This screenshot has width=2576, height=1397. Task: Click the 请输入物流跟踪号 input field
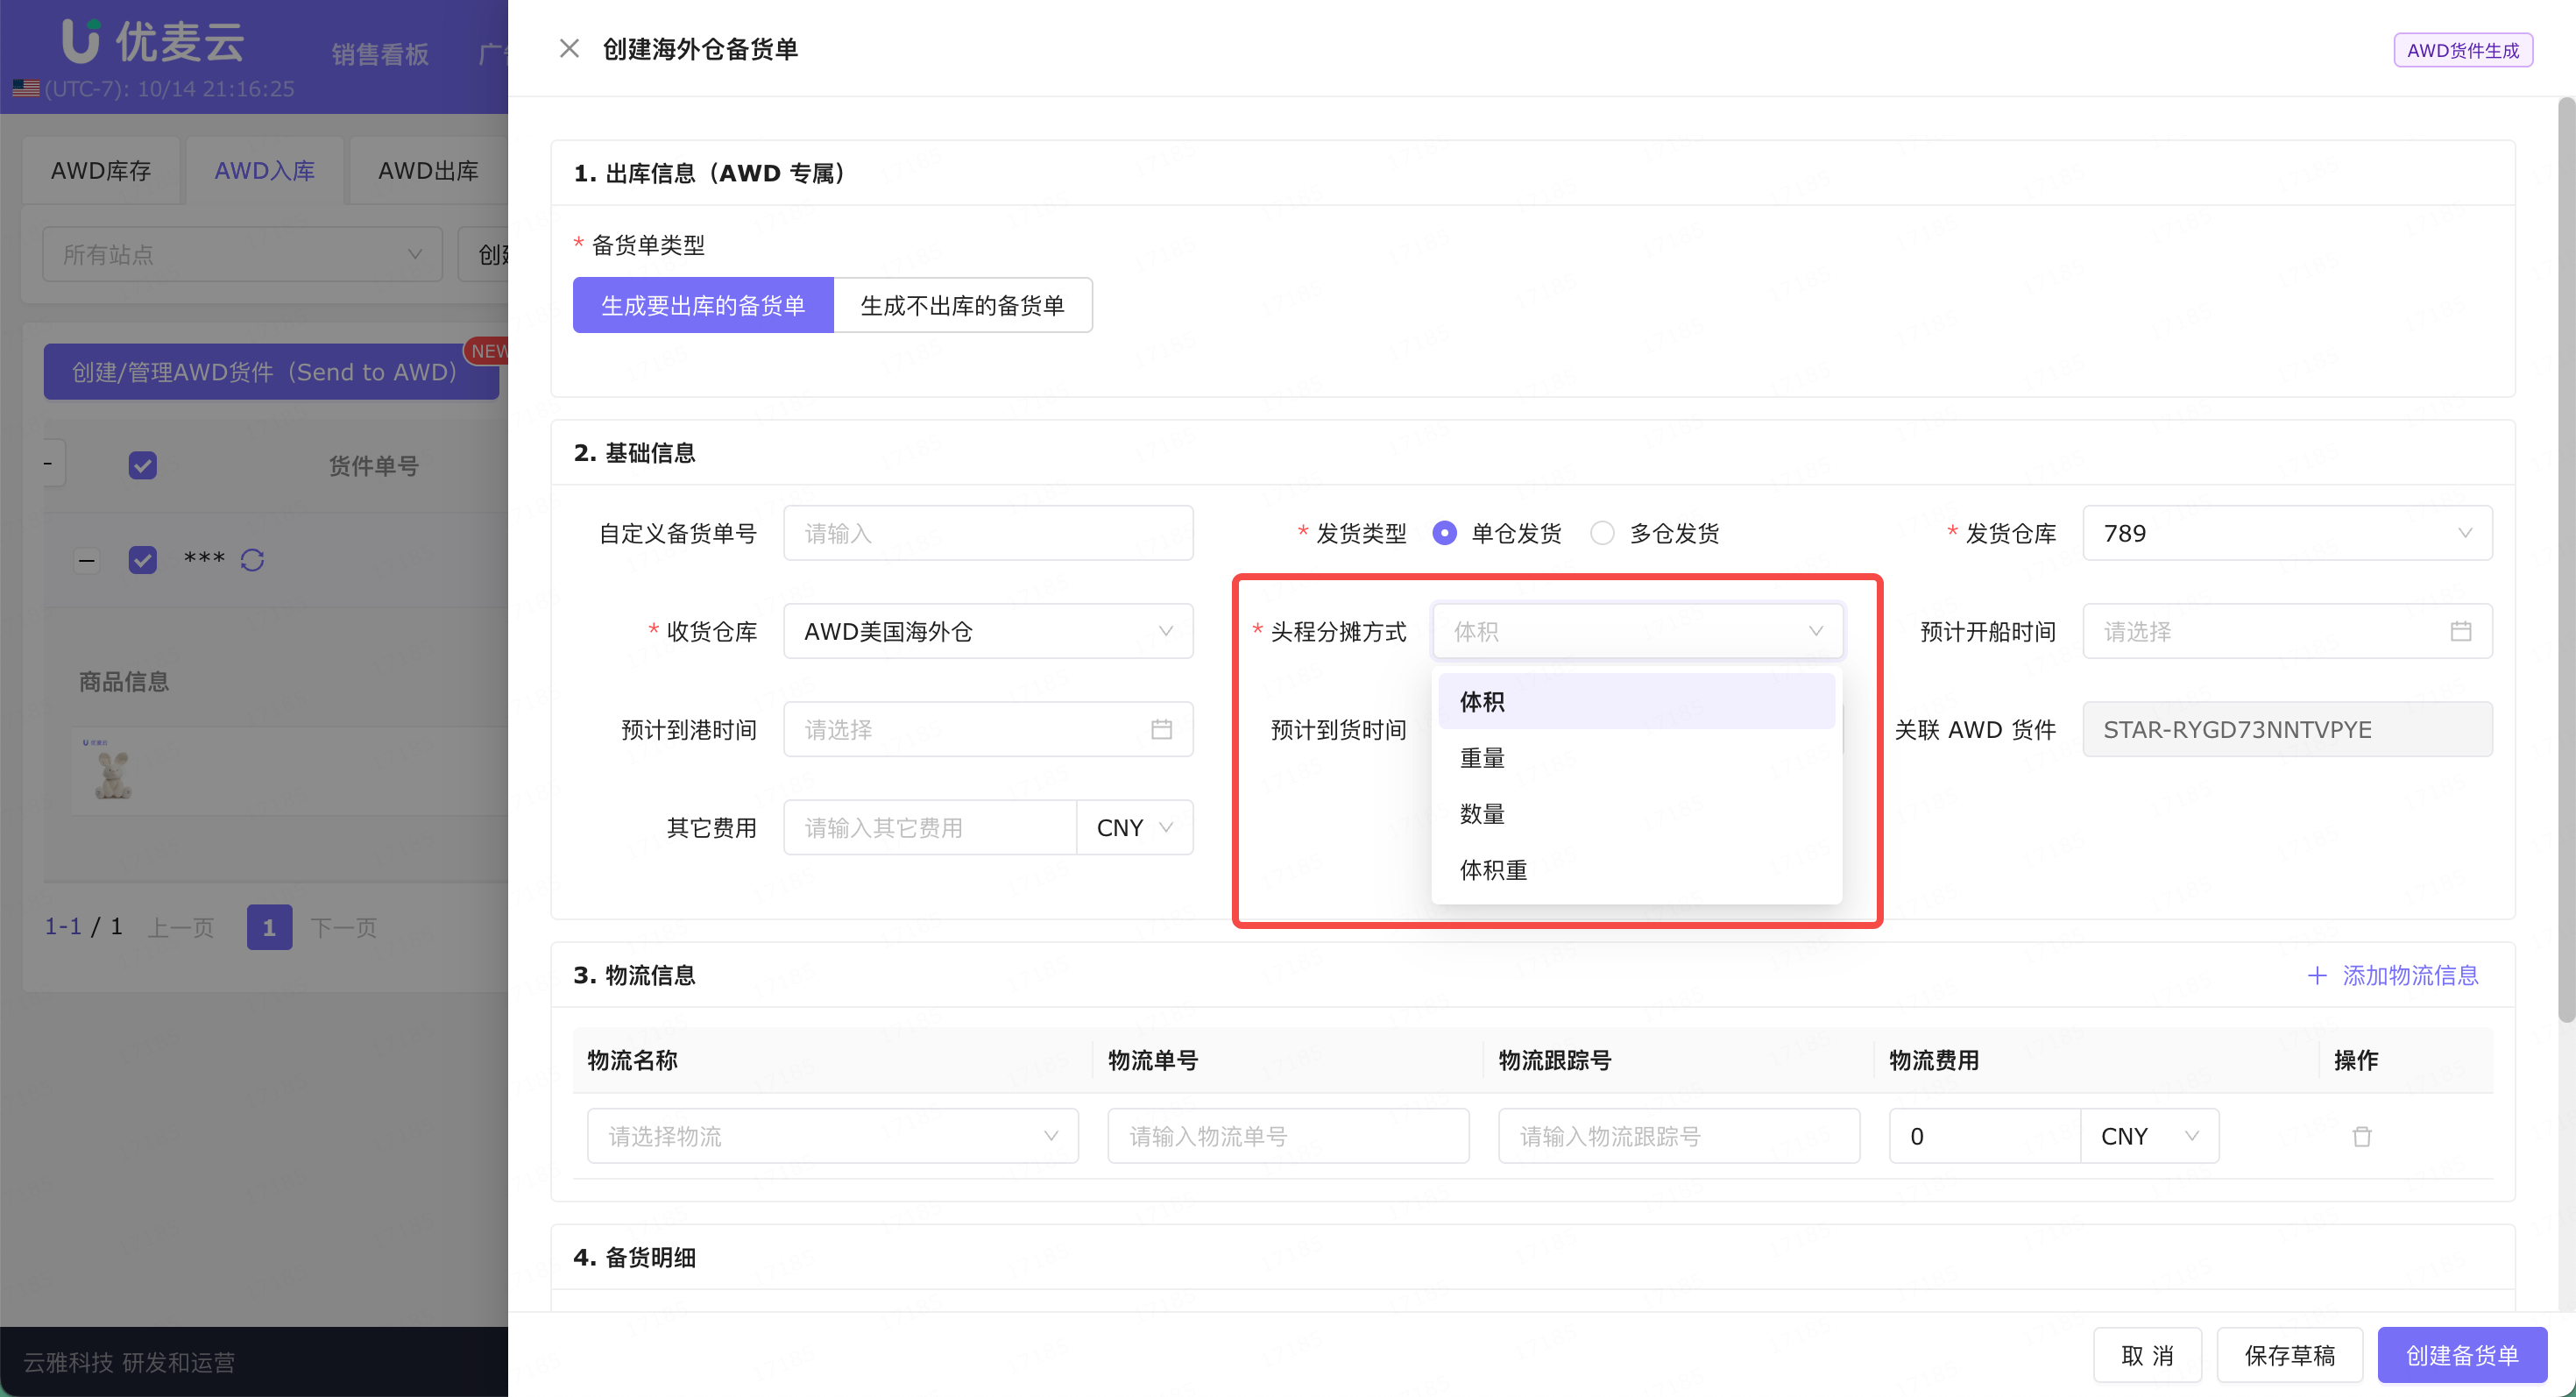pos(1678,1136)
